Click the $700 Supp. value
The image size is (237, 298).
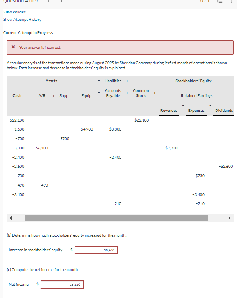(65, 139)
